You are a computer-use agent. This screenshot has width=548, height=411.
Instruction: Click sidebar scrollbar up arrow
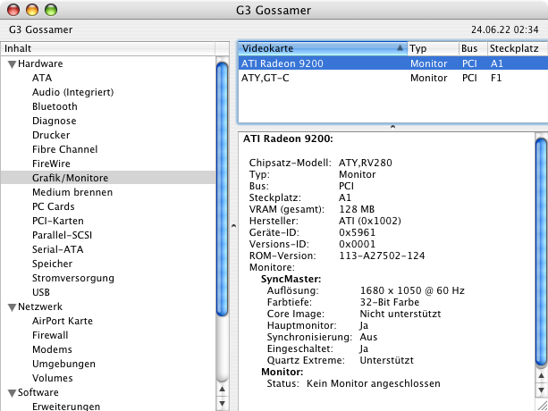222,389
